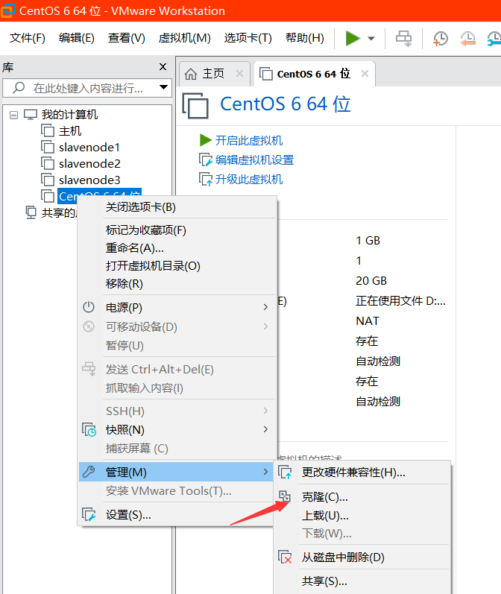Click the 20 GB hard disk value
This screenshot has width=501, height=594.
click(371, 281)
